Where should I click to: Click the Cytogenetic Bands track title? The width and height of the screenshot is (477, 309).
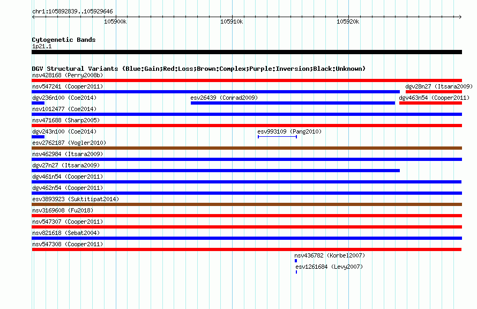[x=64, y=40]
